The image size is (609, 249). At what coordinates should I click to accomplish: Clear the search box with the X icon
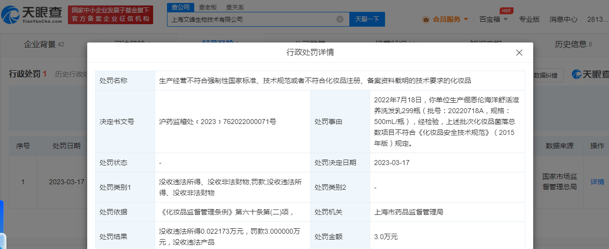[340, 19]
